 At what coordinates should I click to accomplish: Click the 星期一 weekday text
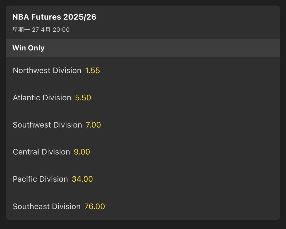pyautogui.click(x=21, y=30)
